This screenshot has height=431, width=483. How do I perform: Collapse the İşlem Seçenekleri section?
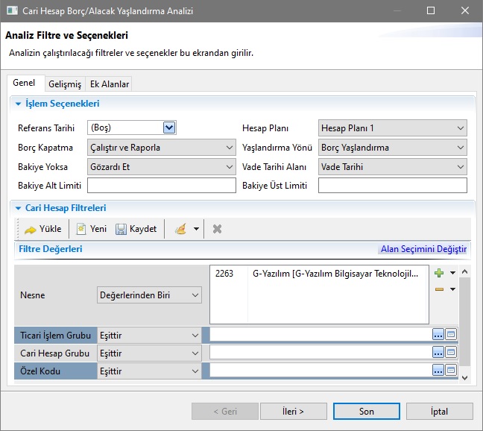(x=18, y=104)
